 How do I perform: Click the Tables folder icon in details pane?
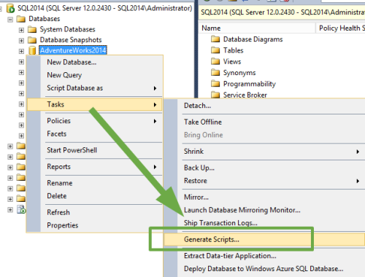215,50
